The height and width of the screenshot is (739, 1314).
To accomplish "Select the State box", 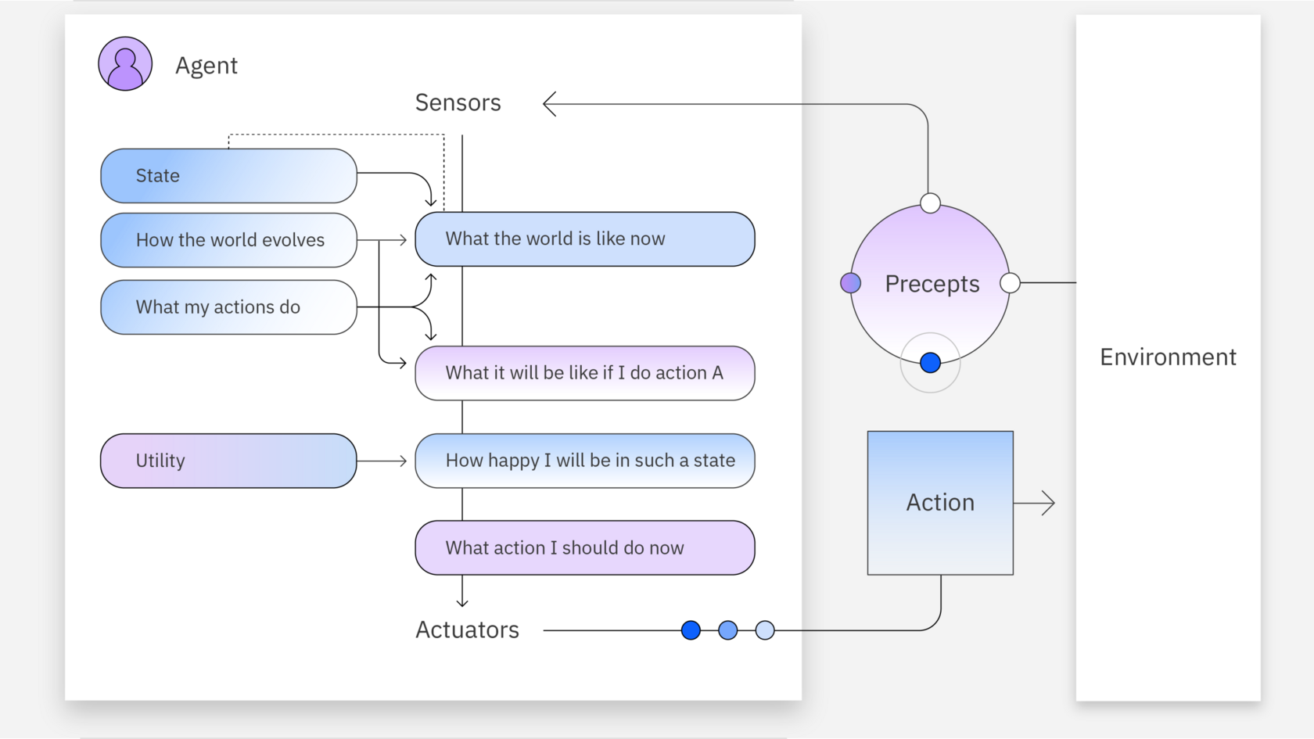I will pyautogui.click(x=228, y=176).
